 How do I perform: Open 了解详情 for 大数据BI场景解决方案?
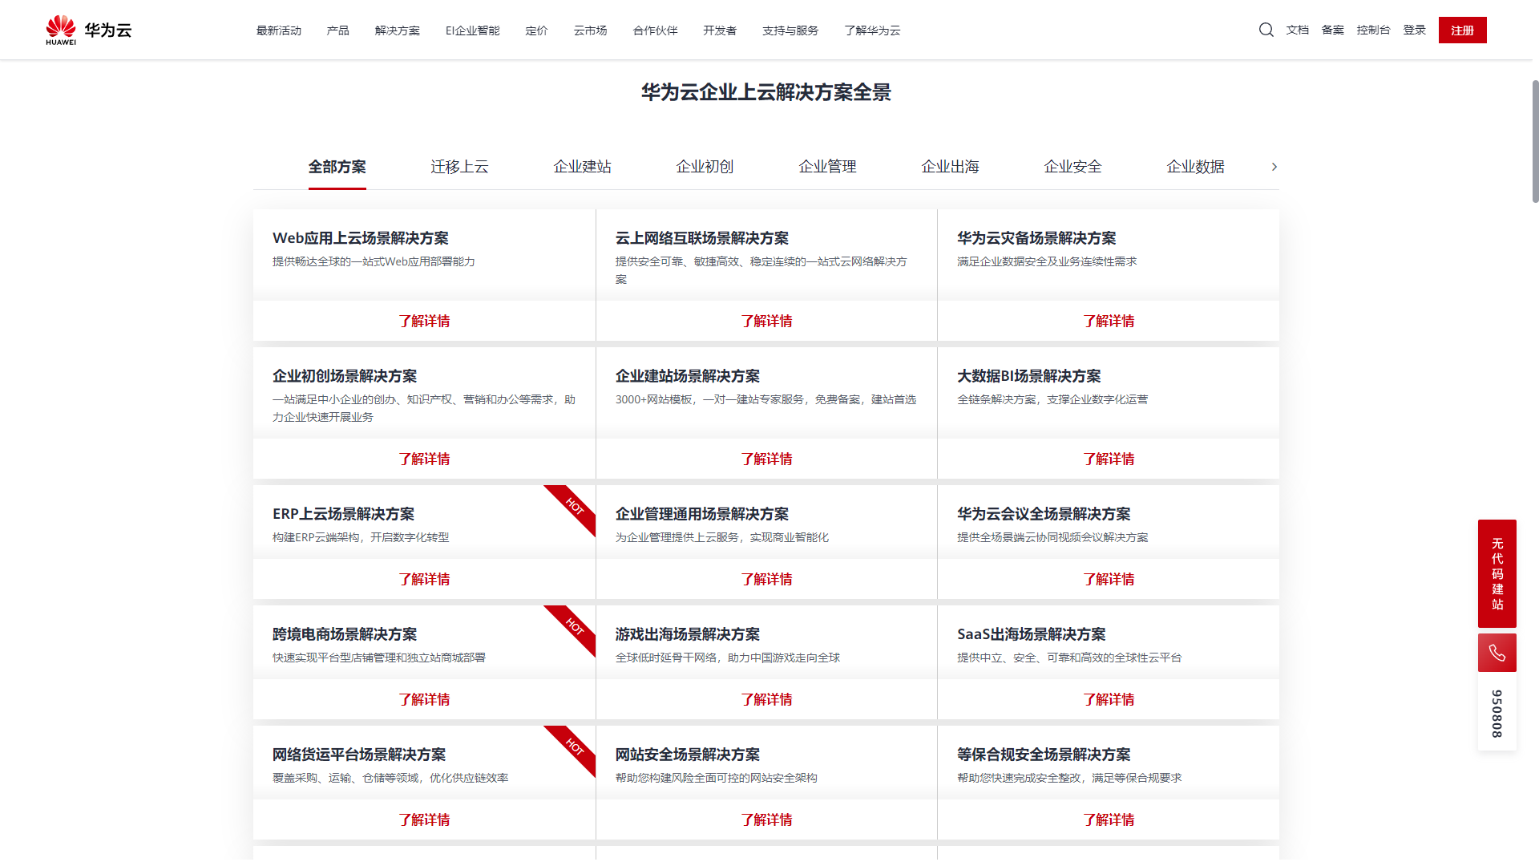click(x=1108, y=459)
